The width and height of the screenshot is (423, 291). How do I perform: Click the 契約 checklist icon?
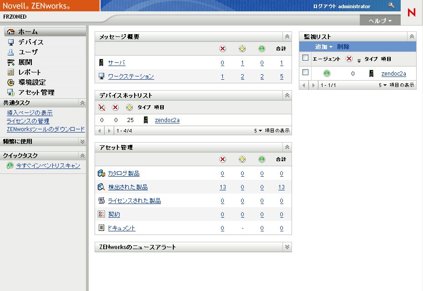(101, 214)
